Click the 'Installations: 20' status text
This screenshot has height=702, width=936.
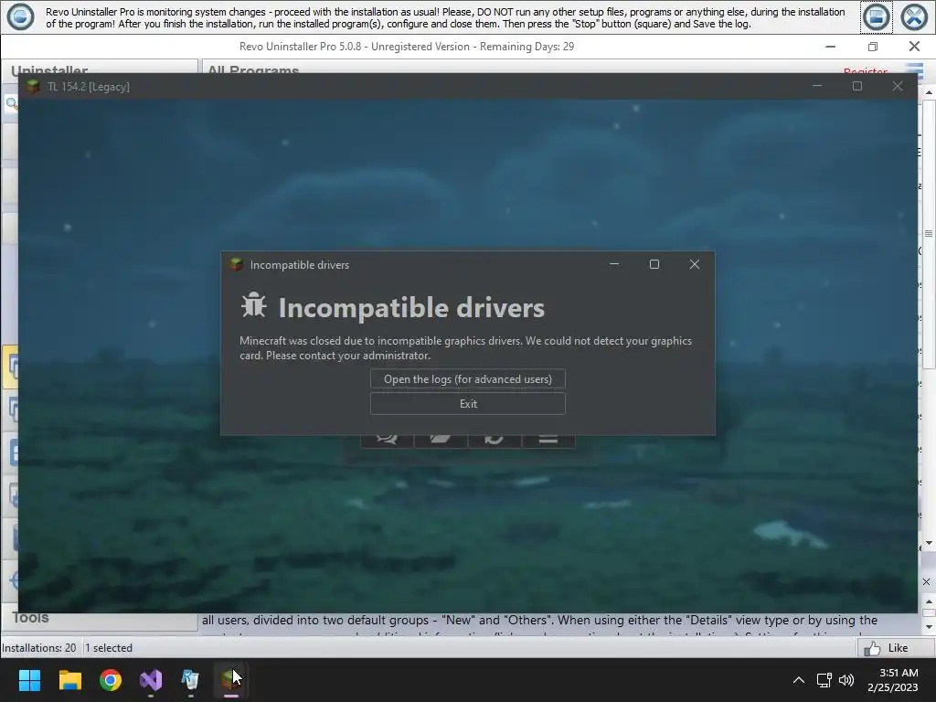tap(38, 648)
